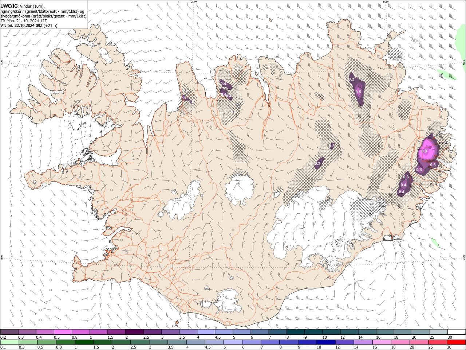Select the light lavender top-row swatch between 4 and 4.5

click(x=206, y=332)
